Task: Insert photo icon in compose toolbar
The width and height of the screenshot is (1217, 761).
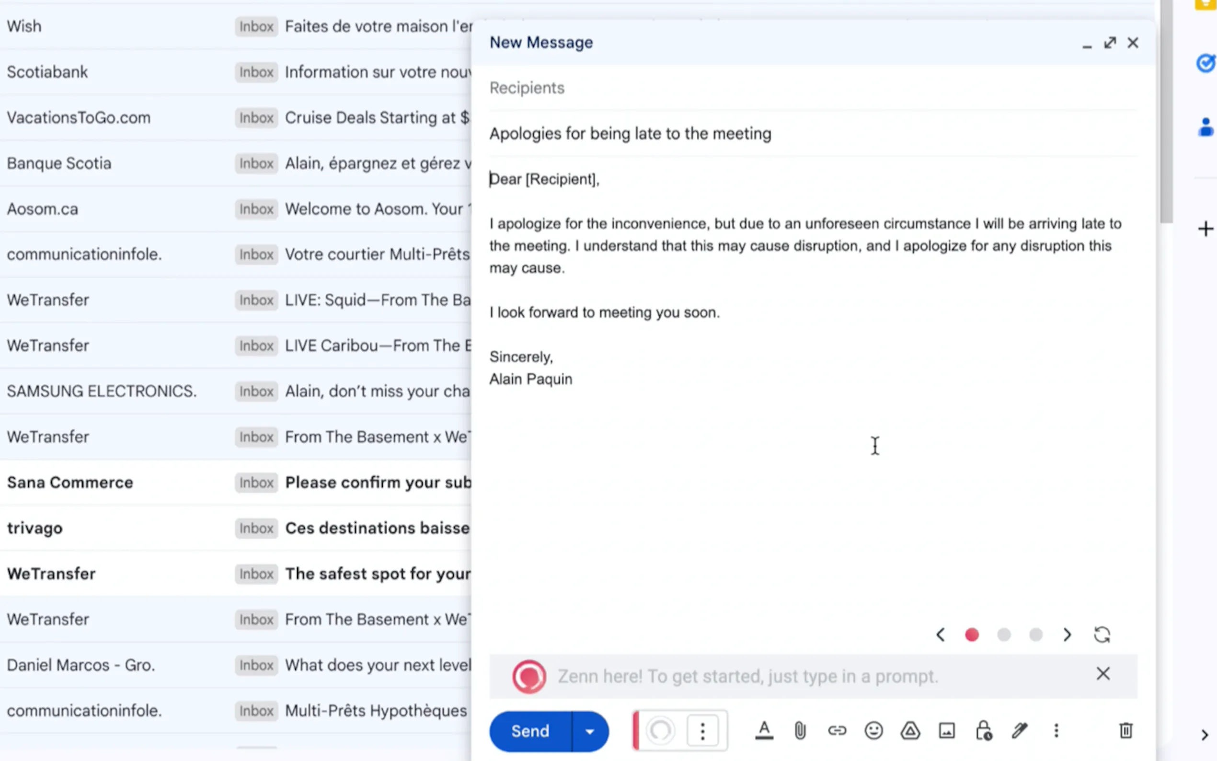Action: (947, 730)
